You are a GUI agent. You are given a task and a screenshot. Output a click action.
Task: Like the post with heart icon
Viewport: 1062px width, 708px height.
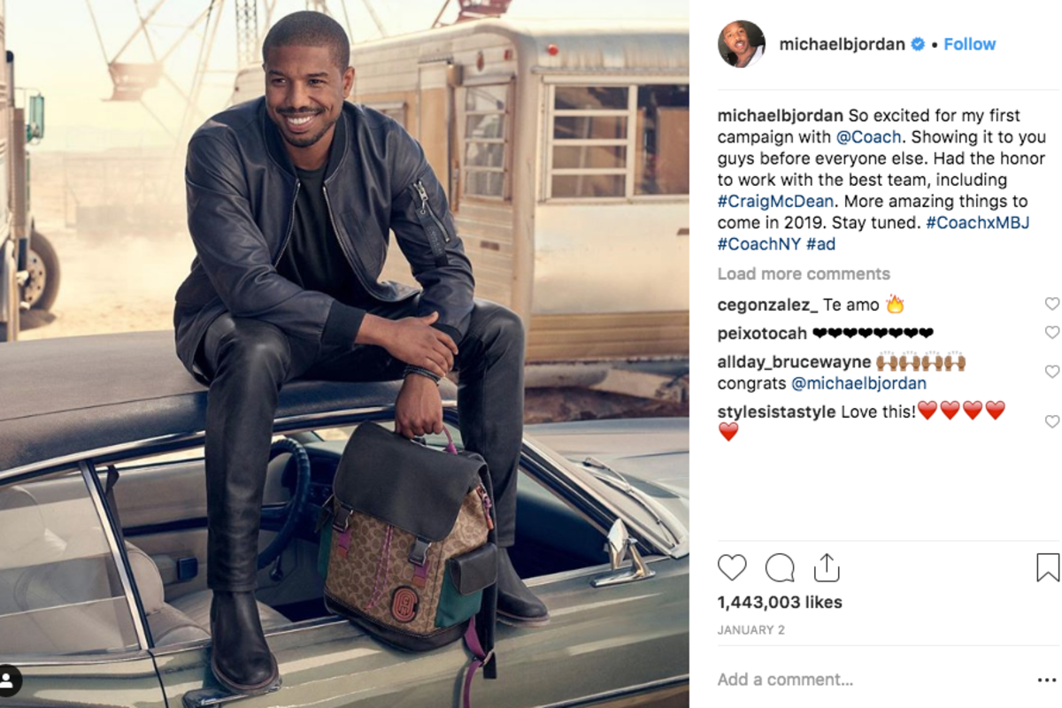click(732, 567)
